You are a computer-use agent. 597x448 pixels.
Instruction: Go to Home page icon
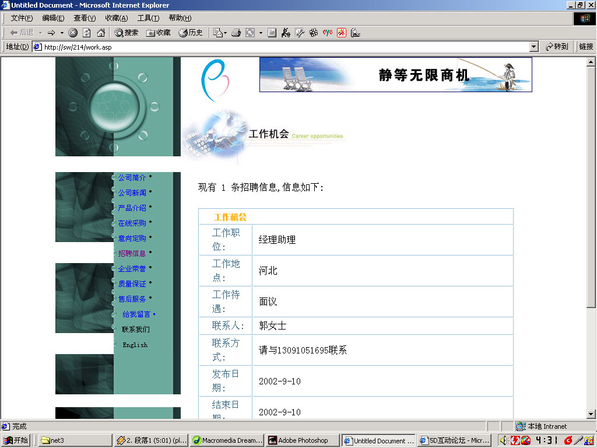point(101,33)
